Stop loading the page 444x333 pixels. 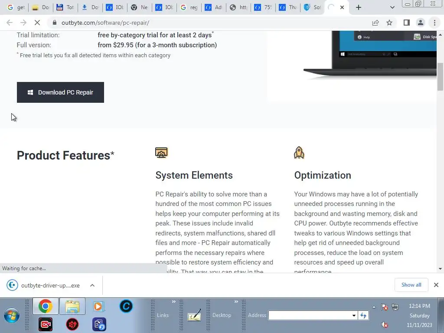pos(37,23)
